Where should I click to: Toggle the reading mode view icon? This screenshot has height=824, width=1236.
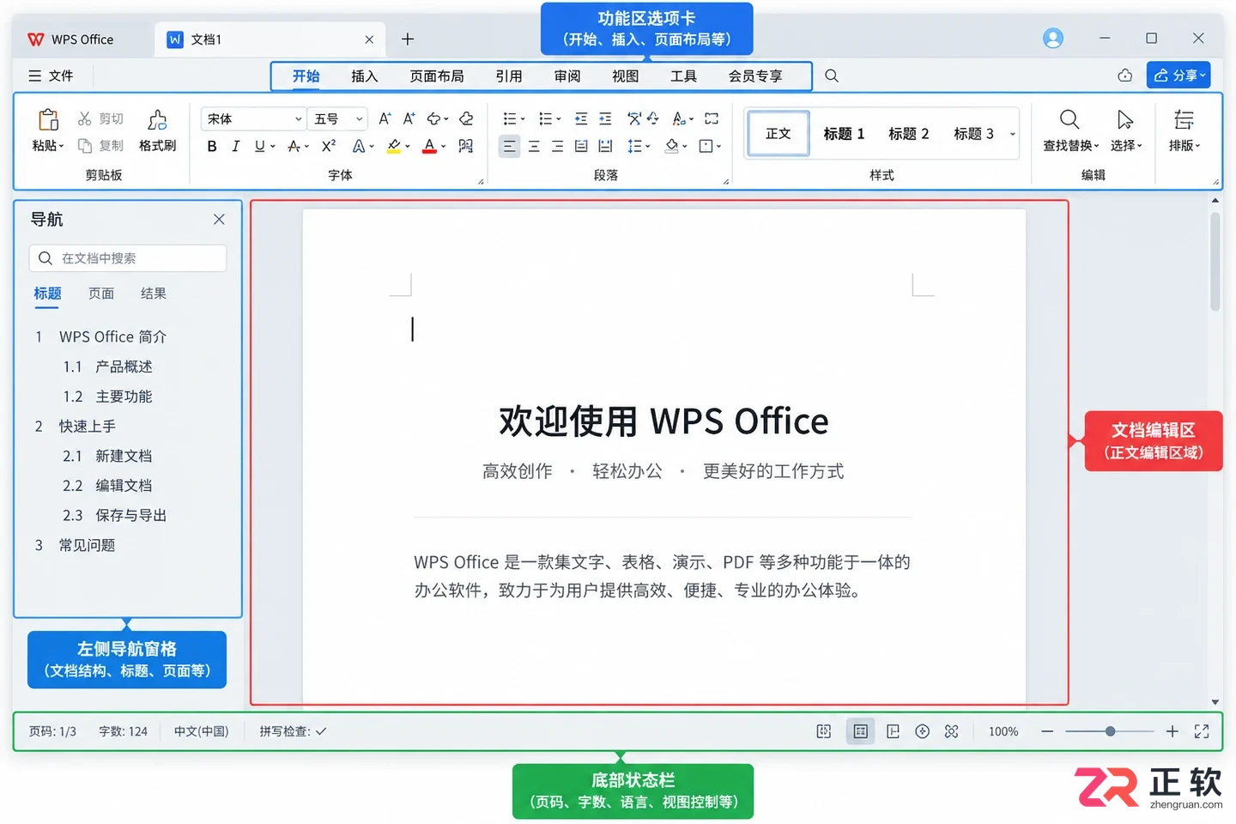[x=824, y=731]
